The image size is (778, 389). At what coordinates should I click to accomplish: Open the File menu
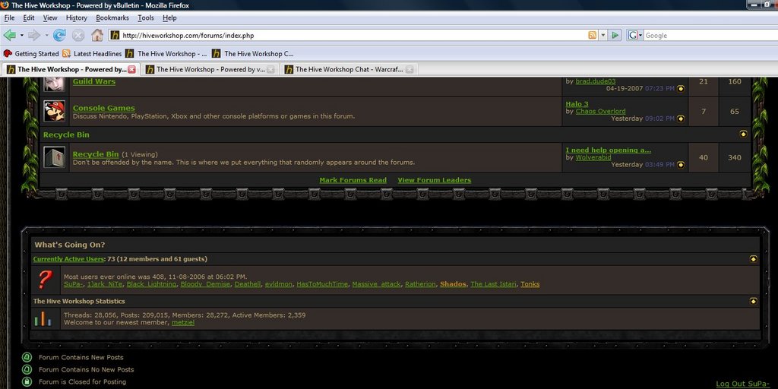(x=9, y=18)
